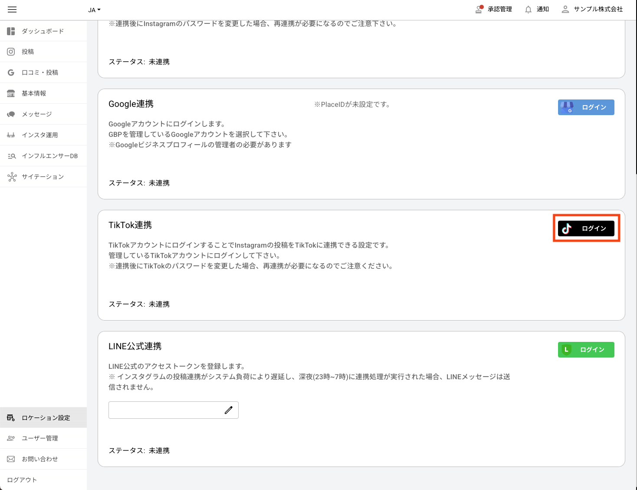Open ユーザー管理 in the sidebar
This screenshot has width=637, height=490.
[x=39, y=438]
